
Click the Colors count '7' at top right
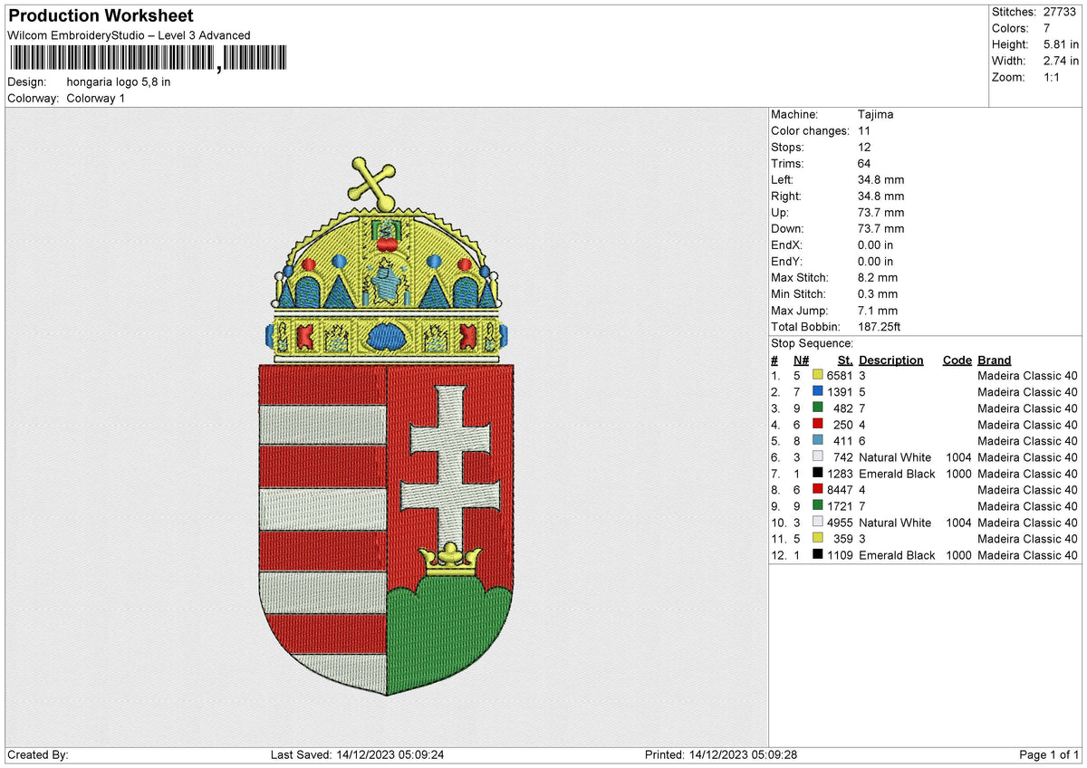coord(1046,28)
